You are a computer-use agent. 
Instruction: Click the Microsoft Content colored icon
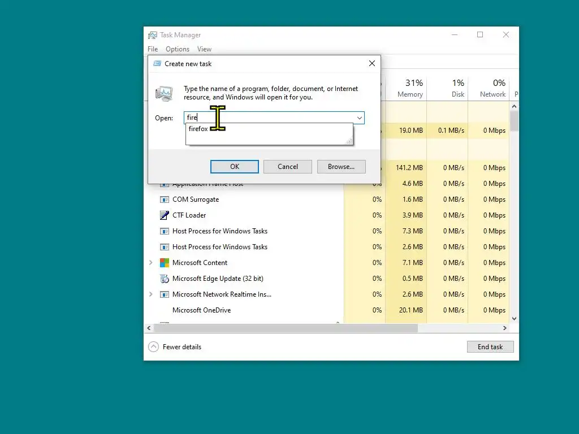165,263
